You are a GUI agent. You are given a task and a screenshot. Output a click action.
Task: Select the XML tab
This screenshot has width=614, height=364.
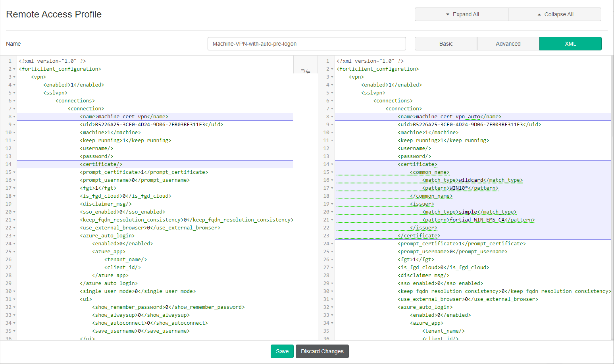pos(570,44)
